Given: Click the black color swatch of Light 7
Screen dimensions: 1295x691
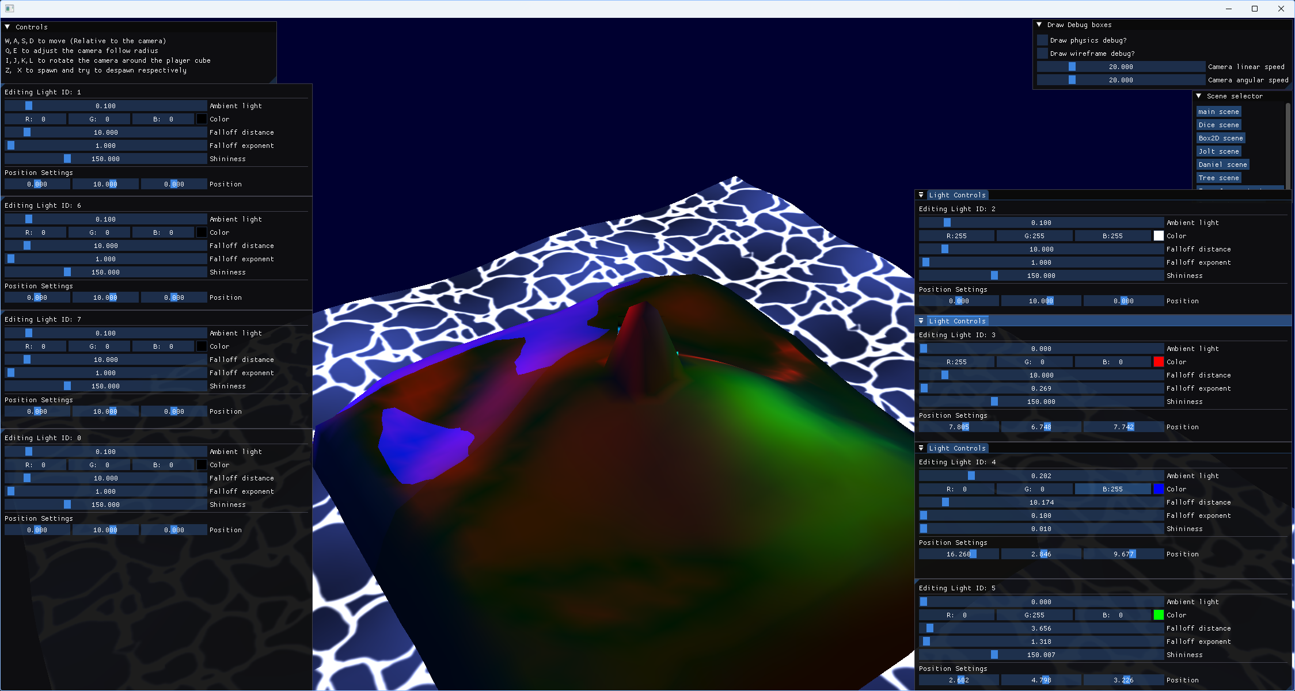Looking at the screenshot, I should tap(202, 346).
